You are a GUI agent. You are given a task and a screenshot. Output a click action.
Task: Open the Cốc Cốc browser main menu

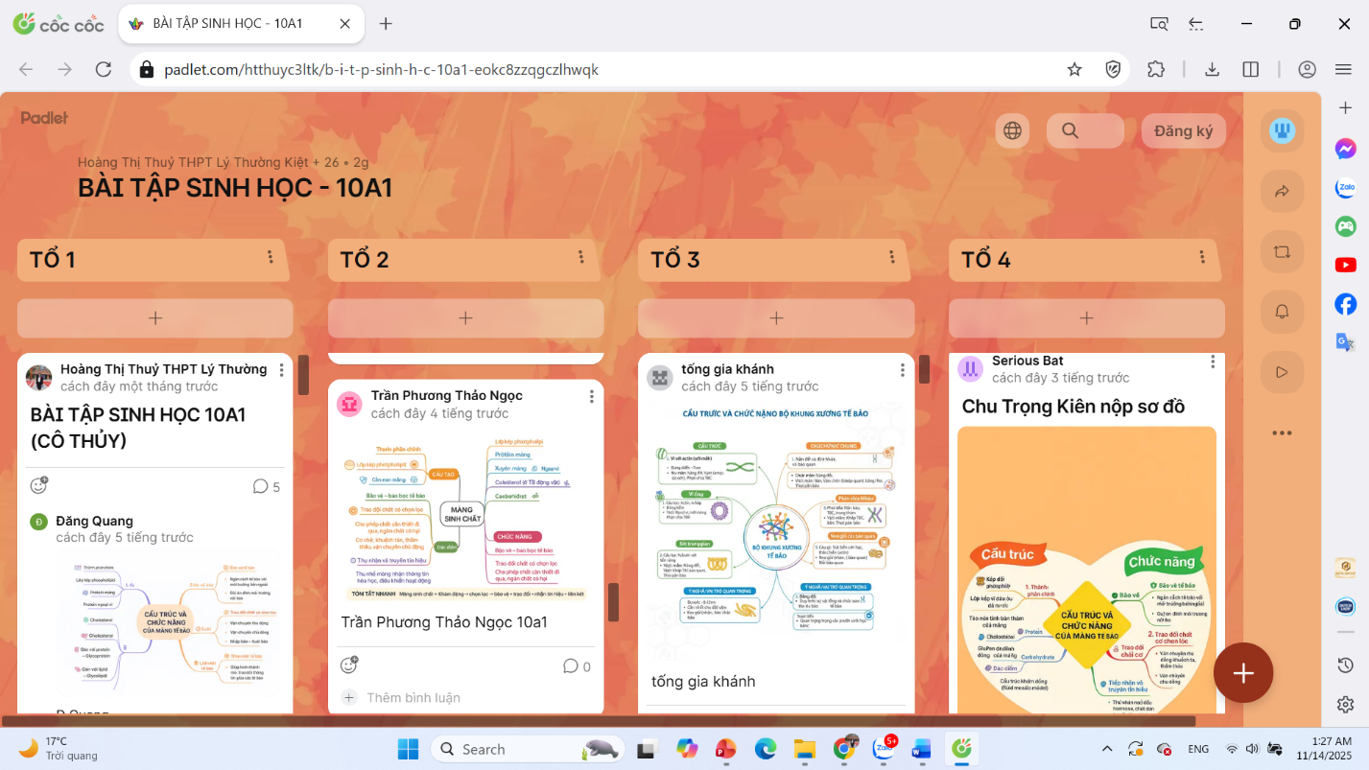click(1343, 69)
